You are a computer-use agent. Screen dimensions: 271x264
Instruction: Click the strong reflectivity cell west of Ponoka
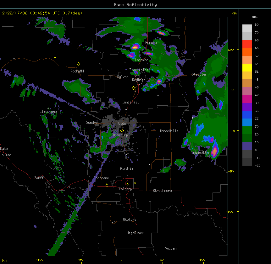pos(135,46)
